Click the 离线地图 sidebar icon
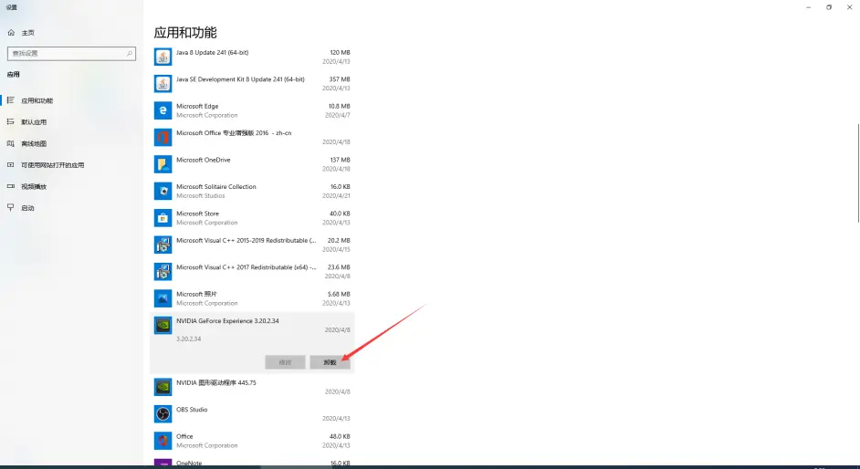This screenshot has width=860, height=469. click(10, 143)
